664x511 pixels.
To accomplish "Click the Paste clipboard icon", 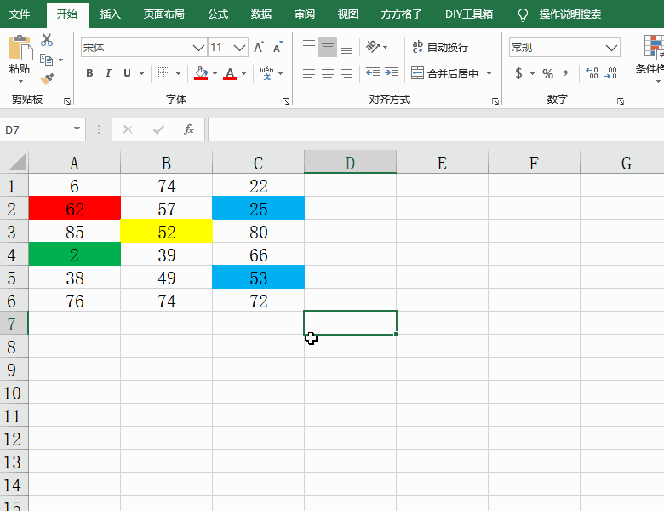I will click(x=19, y=53).
